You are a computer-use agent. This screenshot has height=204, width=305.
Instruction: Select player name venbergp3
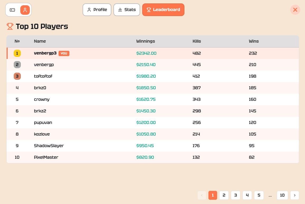click(45, 53)
